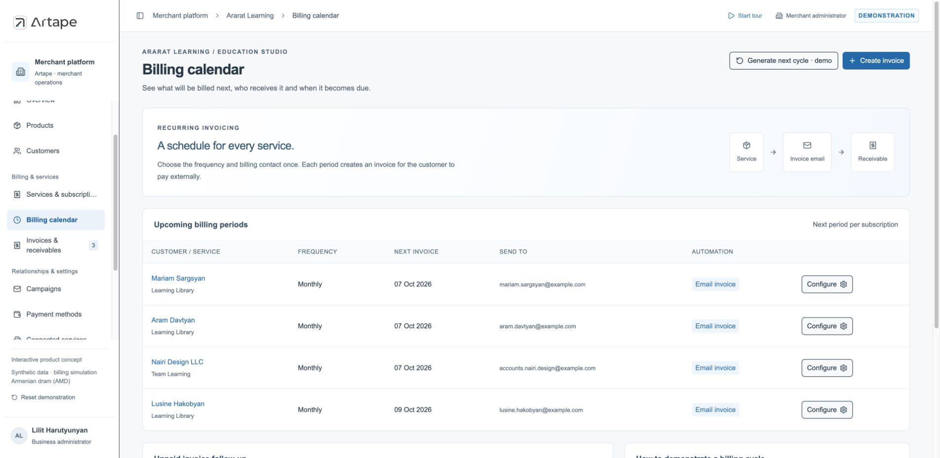Click the Customers people icon
Image resolution: width=940 pixels, height=458 pixels.
coord(17,151)
